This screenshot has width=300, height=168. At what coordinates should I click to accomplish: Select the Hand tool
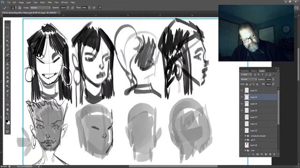pyautogui.click(x=7, y=110)
